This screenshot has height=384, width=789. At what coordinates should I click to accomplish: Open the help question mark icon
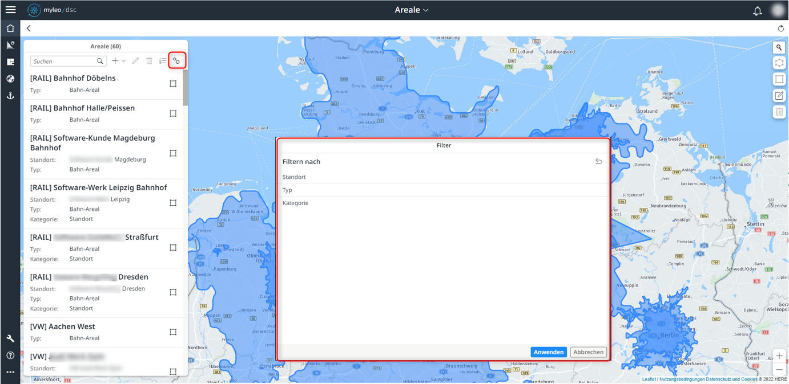[x=10, y=356]
